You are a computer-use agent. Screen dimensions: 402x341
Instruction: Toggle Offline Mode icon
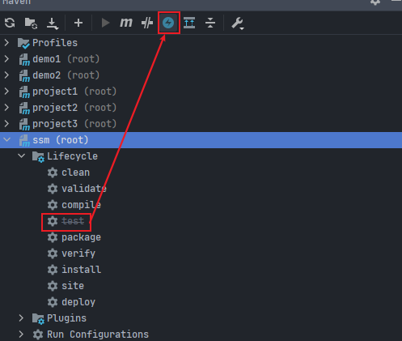pos(147,23)
